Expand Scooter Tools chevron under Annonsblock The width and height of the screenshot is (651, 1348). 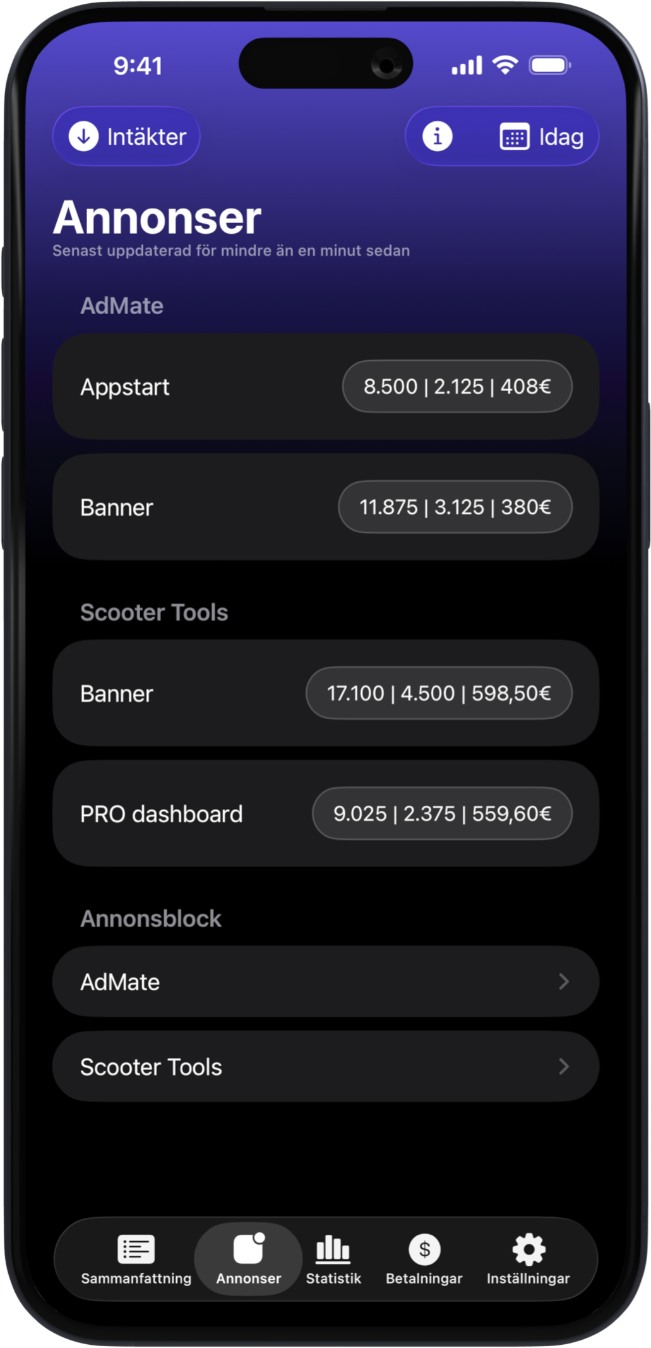(564, 1067)
